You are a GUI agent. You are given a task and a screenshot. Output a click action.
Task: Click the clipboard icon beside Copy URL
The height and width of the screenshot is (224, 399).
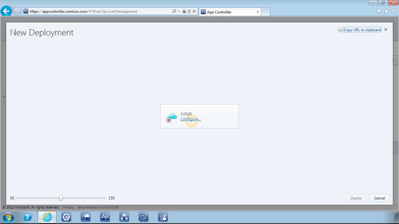[340, 30]
